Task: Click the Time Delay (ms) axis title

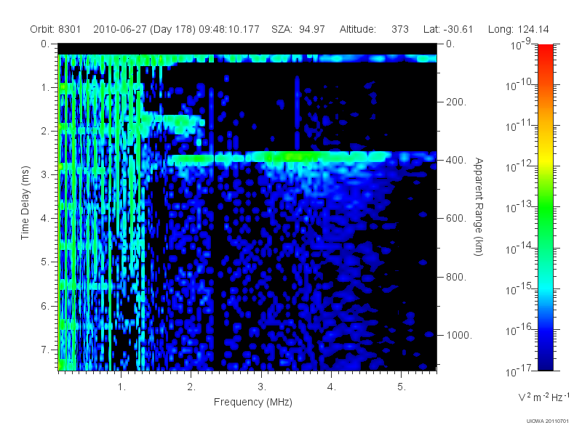Action: coord(25,203)
